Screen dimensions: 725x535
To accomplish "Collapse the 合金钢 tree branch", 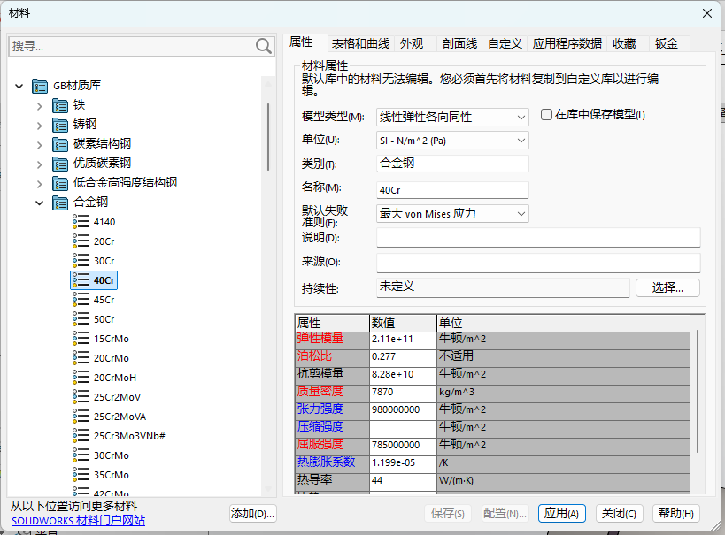I will (39, 202).
